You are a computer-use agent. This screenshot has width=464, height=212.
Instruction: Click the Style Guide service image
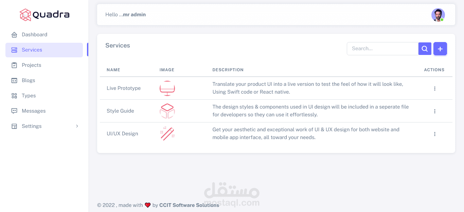[167, 111]
